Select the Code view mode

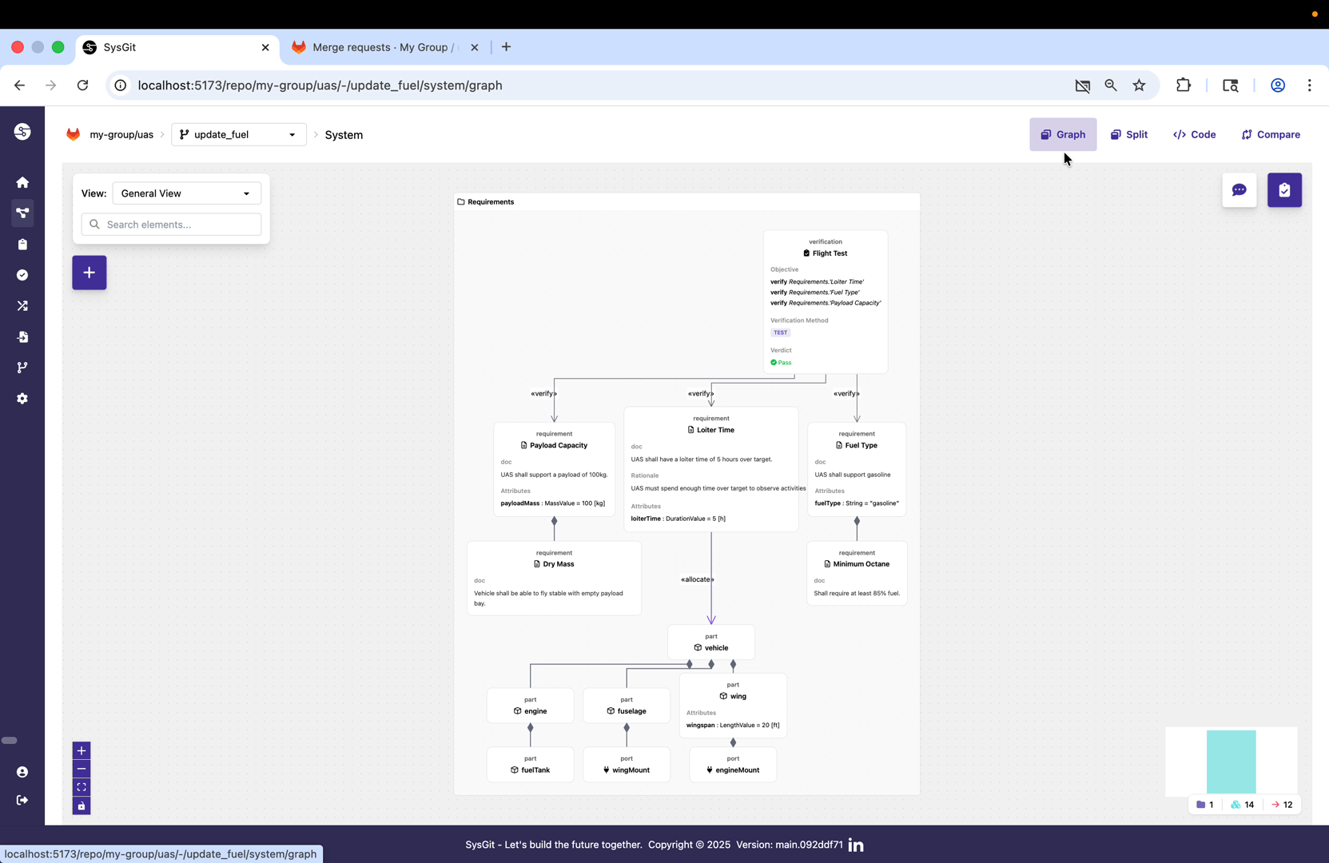[x=1194, y=134]
